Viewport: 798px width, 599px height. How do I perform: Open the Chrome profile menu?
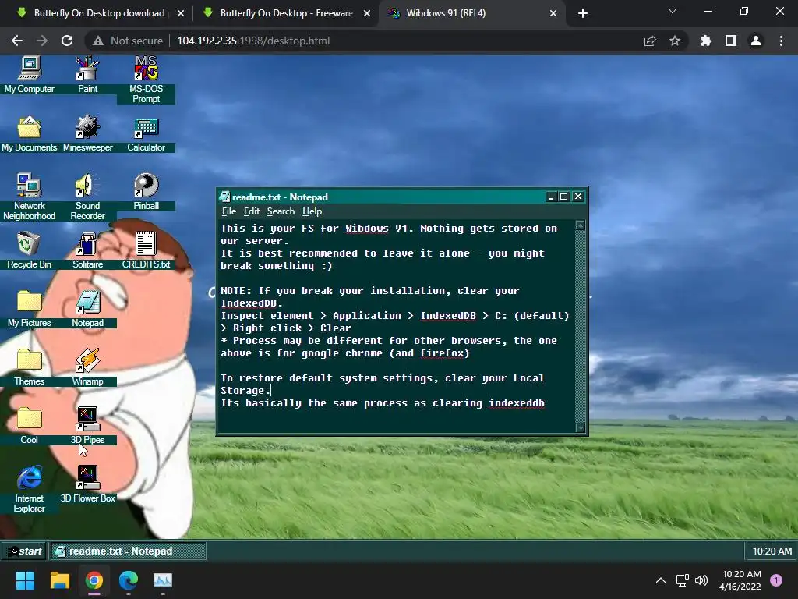tap(756, 41)
